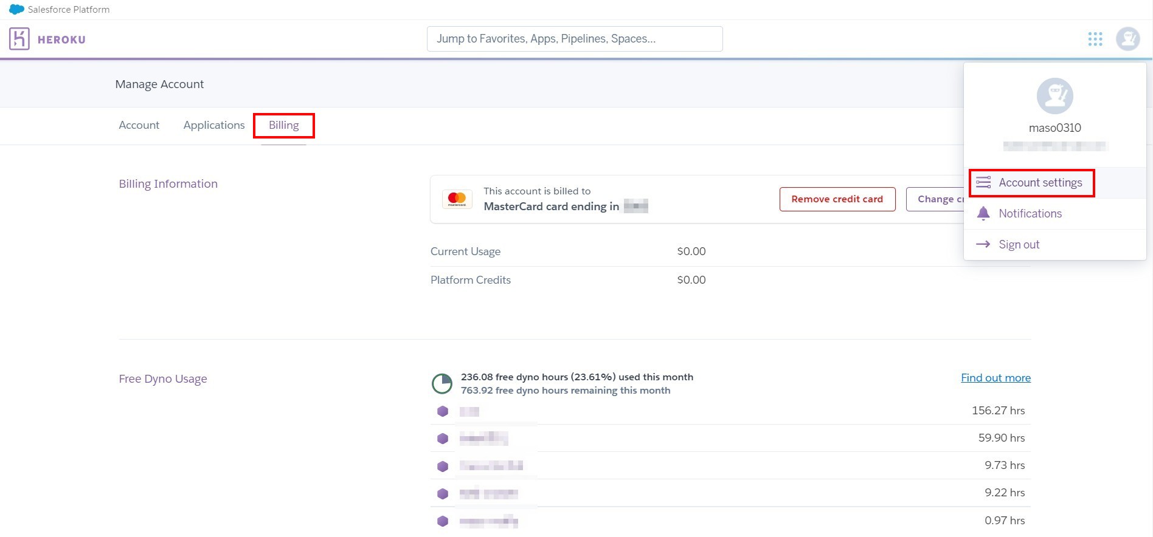Click the large profile avatar in dropdown
The height and width of the screenshot is (537, 1153).
coord(1054,96)
